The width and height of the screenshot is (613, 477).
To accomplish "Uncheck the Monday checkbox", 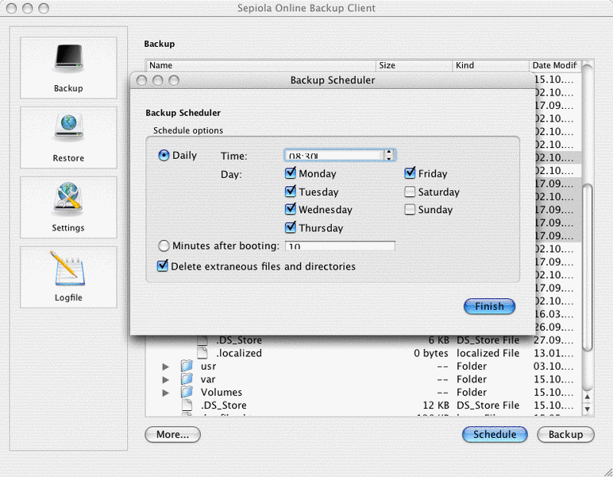I will coord(291,173).
